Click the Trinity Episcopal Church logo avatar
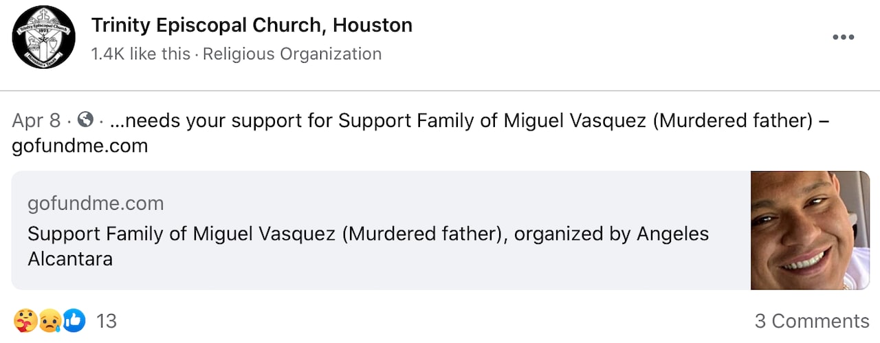Viewport: 880px width, 343px height. [x=43, y=37]
